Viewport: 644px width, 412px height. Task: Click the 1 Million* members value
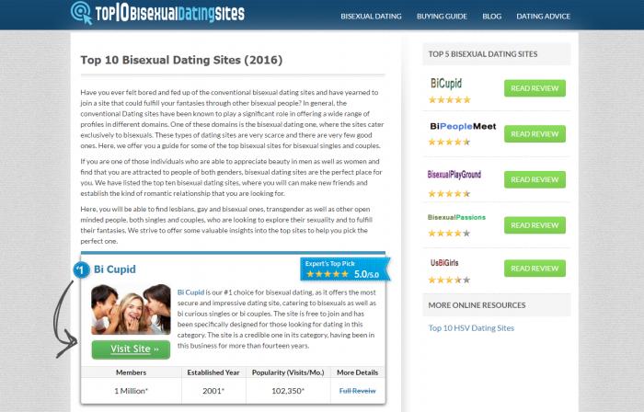click(131, 391)
